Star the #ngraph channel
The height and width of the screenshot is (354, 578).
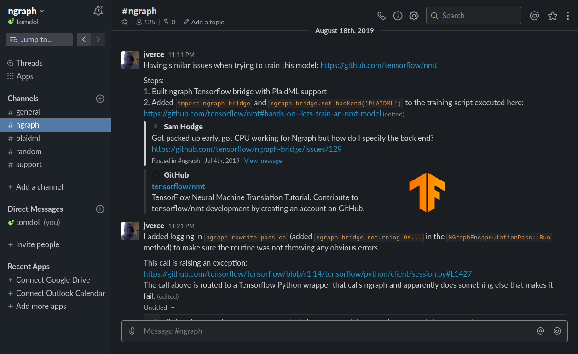(125, 22)
